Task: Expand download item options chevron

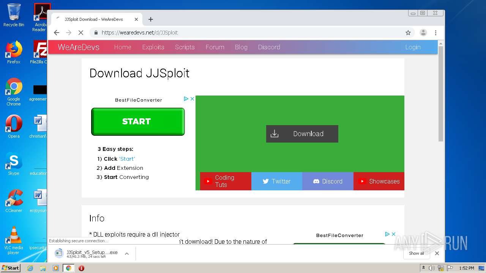Action: (127, 254)
